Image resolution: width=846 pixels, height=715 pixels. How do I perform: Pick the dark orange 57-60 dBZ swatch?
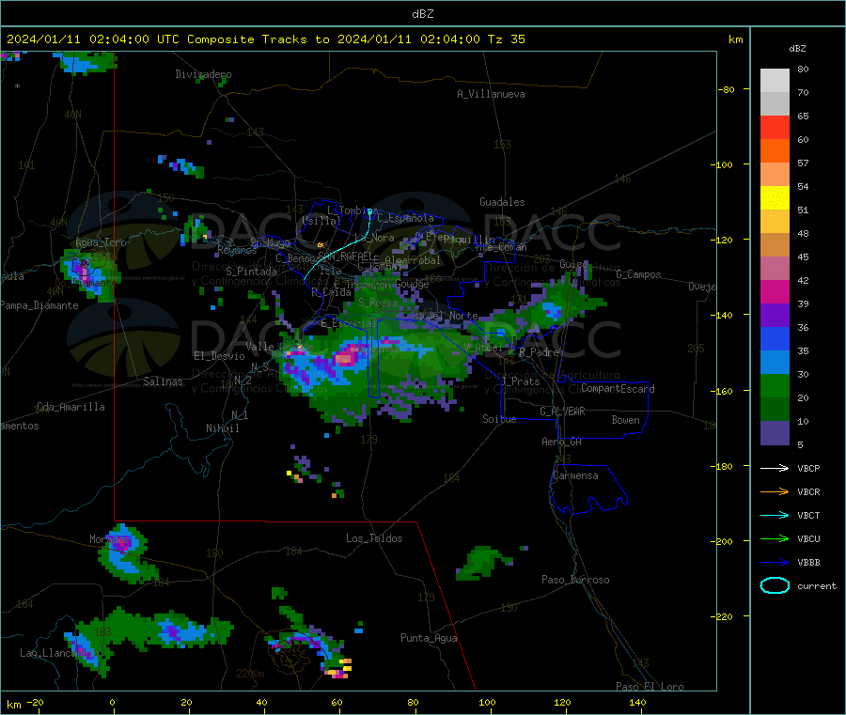click(x=775, y=151)
